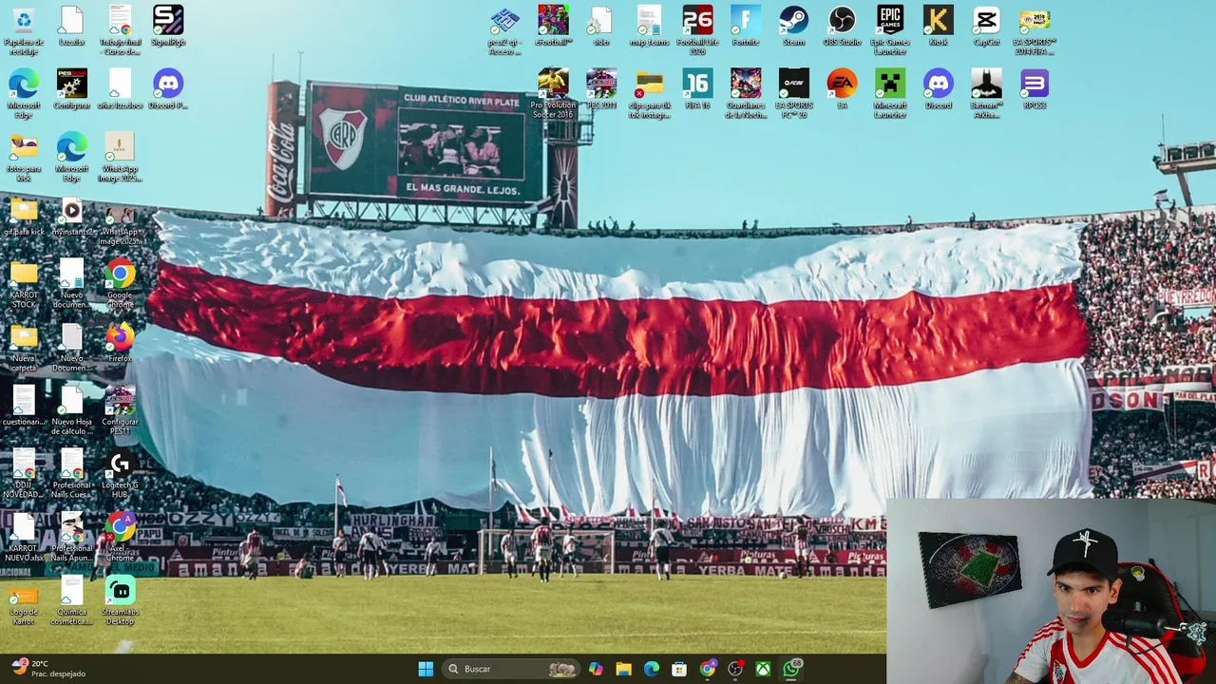Open the Windows Start menu
The width and height of the screenshot is (1216, 684).
426,669
